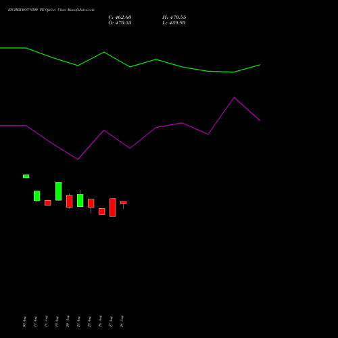
Task: Click the 18 Aug date label
Action: (46, 322)
